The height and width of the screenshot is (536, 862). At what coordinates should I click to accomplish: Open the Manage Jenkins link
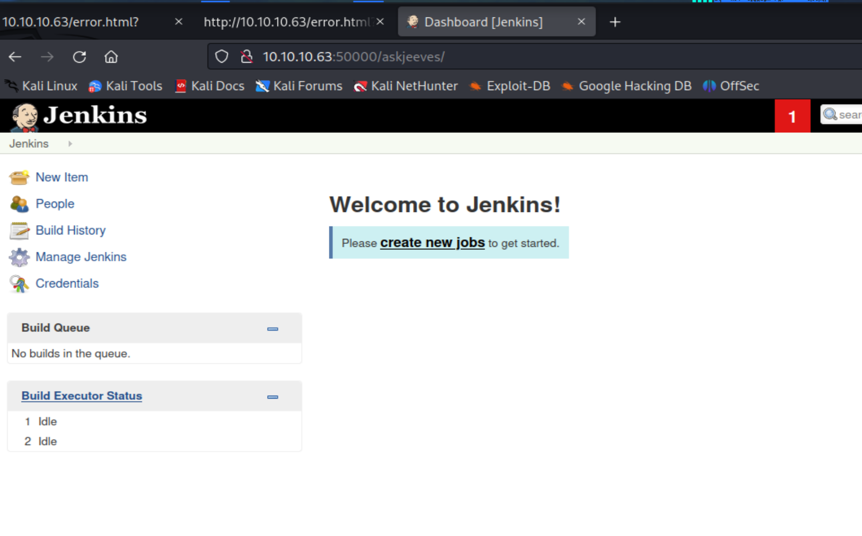(81, 257)
